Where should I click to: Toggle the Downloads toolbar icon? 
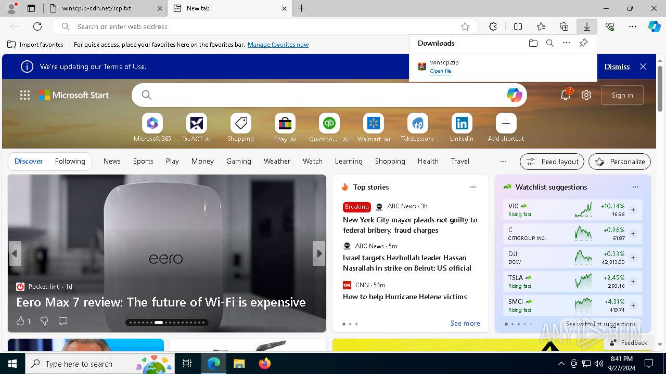pos(586,26)
